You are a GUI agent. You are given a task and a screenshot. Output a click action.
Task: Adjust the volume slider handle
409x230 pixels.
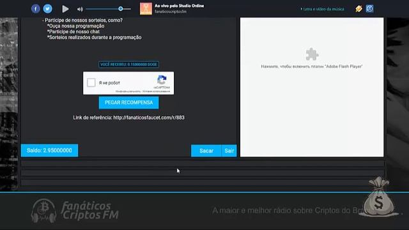121,9
